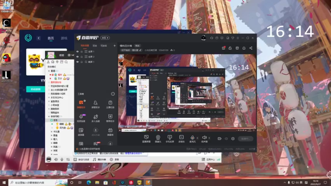Viewport: 331px width, 186px height.
Task: Click 播放伴奏 in YY bottom bar
Action: coord(100,160)
